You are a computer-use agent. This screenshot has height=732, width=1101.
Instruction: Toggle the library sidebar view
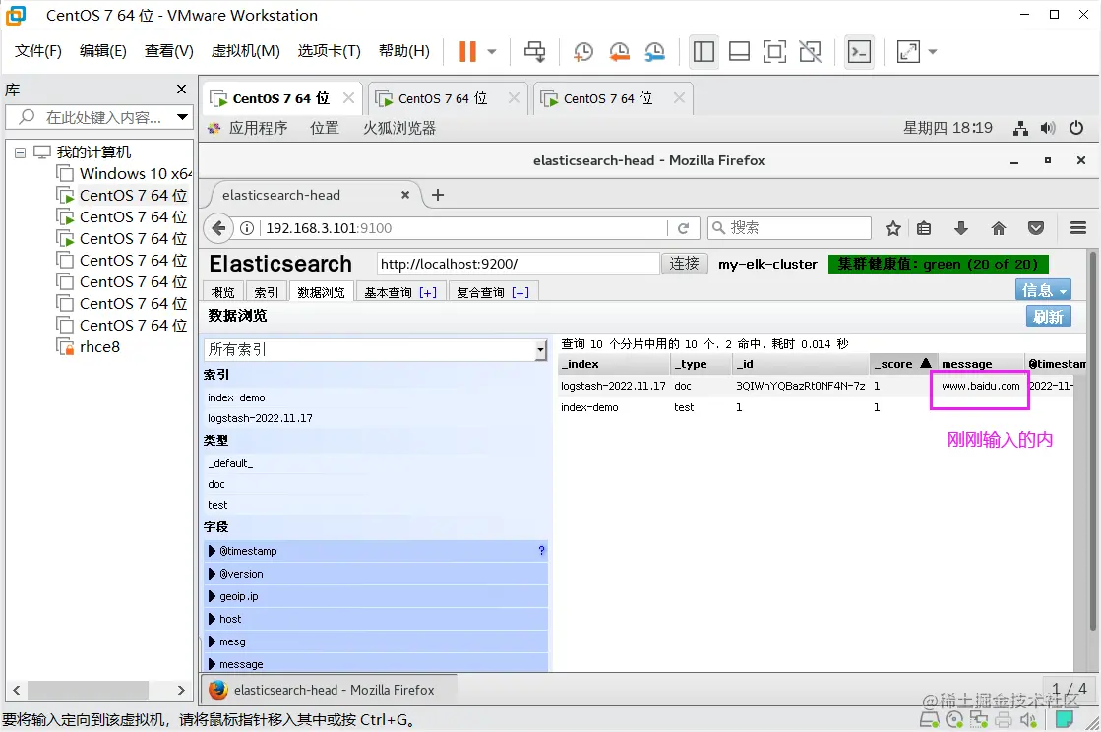tap(703, 51)
